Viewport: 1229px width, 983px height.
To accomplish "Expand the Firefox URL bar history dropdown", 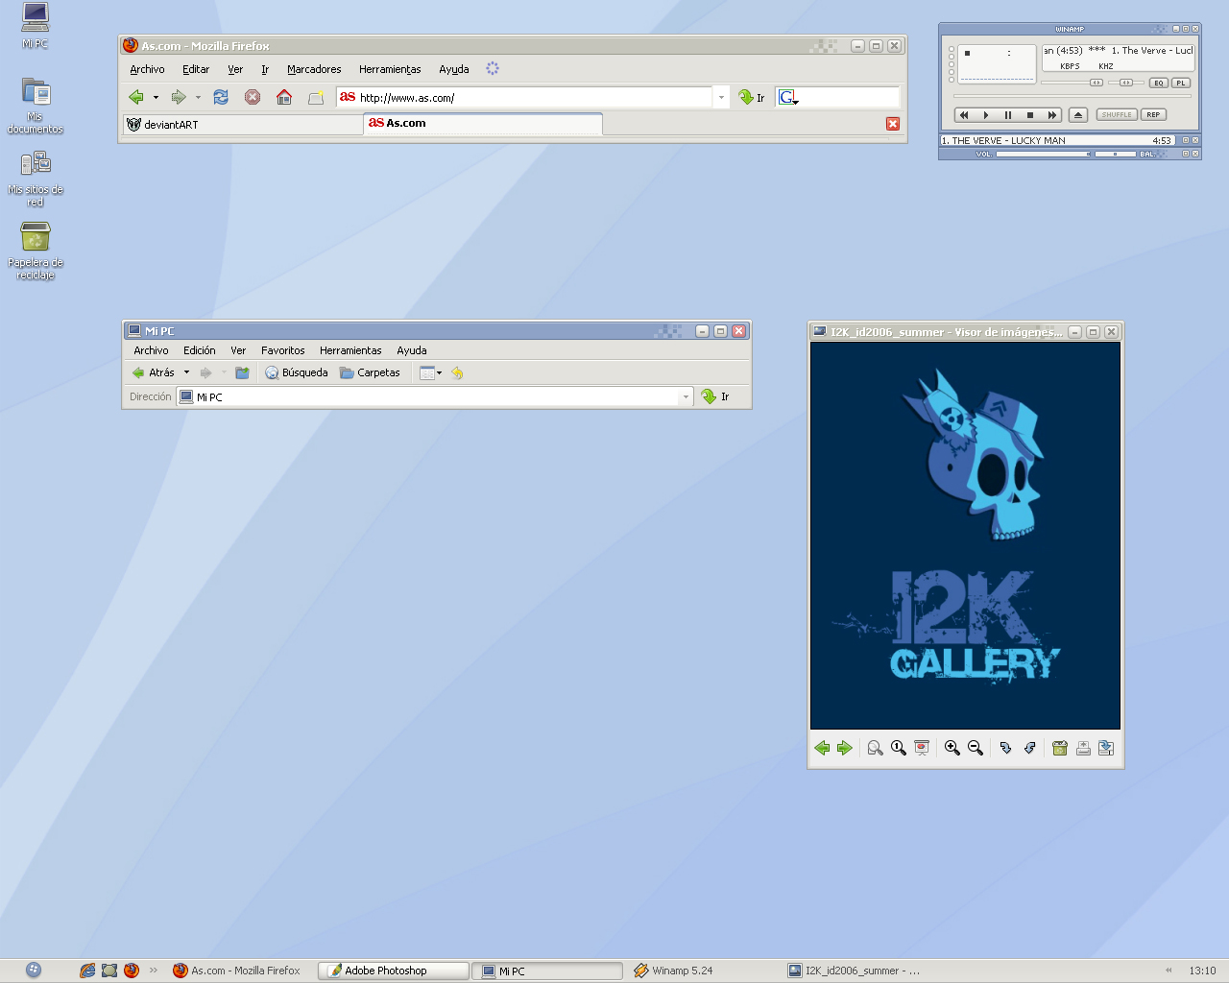I will 721,97.
